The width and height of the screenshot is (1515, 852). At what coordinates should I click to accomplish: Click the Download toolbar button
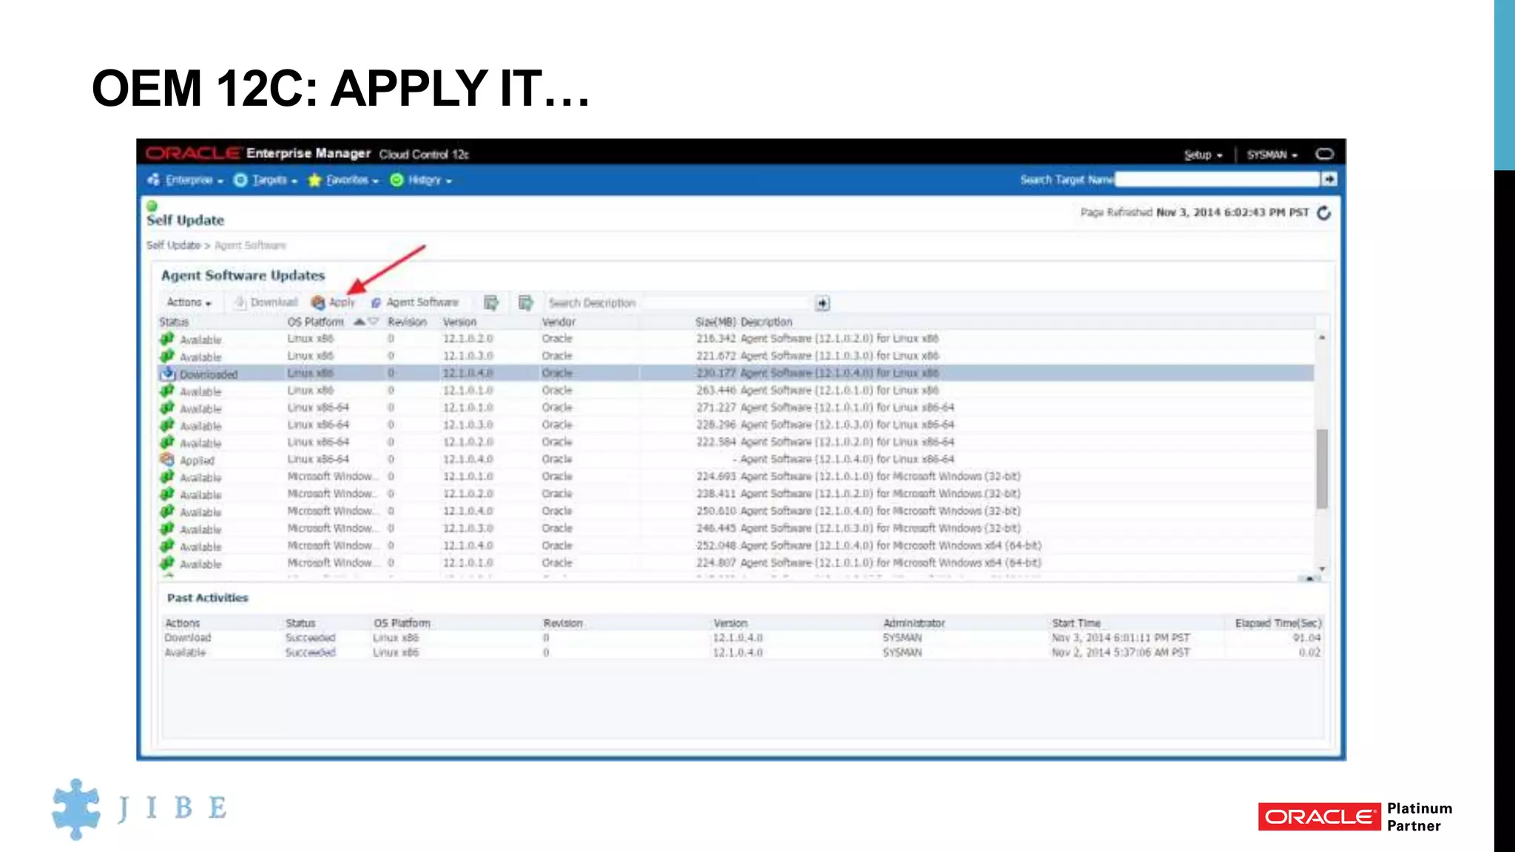(x=266, y=302)
